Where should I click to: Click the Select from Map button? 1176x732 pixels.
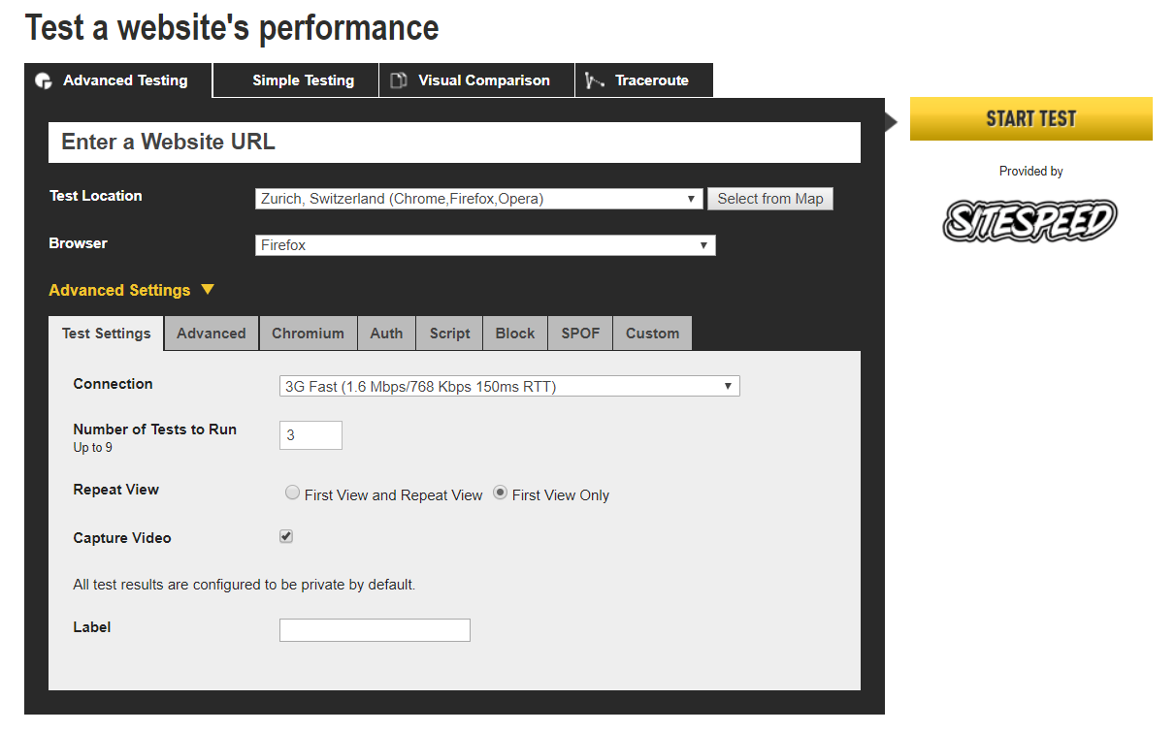pos(769,199)
